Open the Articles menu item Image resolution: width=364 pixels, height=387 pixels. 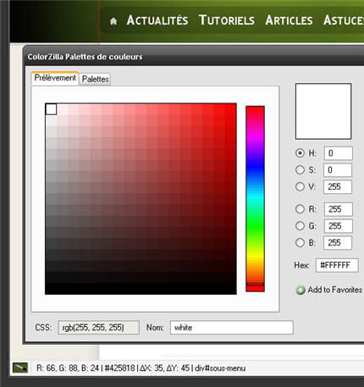click(289, 20)
